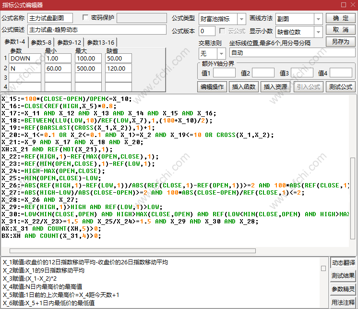The width and height of the screenshot is (358, 309).
Task: Click the 插入函数 button
Action: pos(243,87)
